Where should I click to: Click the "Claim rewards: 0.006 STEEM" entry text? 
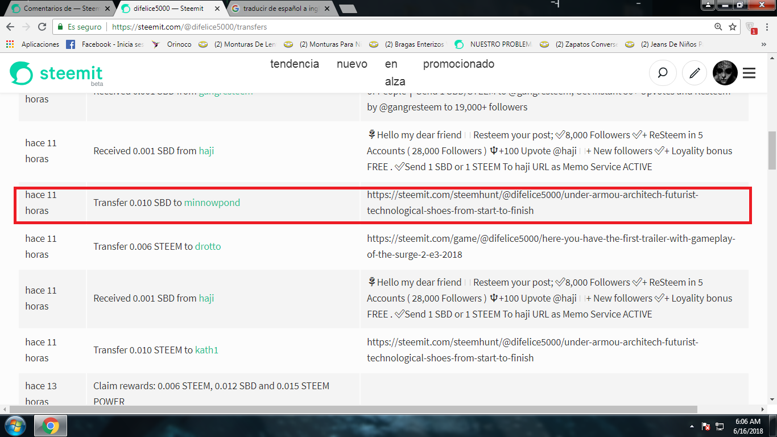[x=211, y=394]
